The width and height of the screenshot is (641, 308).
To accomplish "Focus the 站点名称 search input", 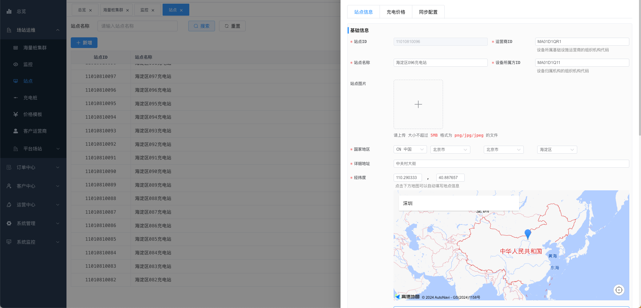I will (x=138, y=26).
